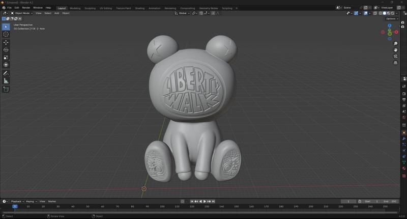The width and height of the screenshot is (407, 219).
Task: Open the Material properties tab icon
Action: [x=404, y=169]
